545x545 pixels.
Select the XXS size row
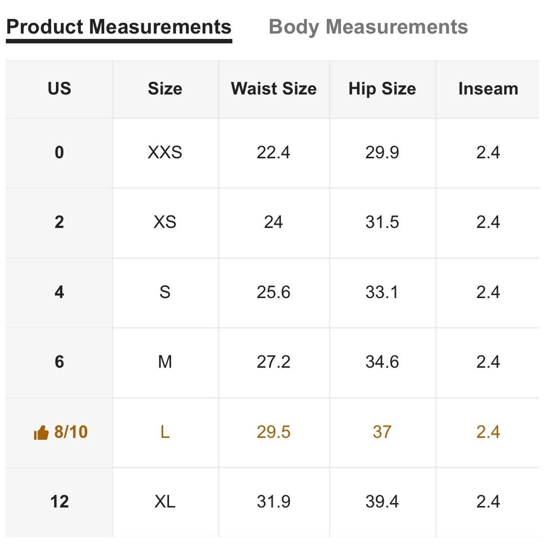click(272, 152)
